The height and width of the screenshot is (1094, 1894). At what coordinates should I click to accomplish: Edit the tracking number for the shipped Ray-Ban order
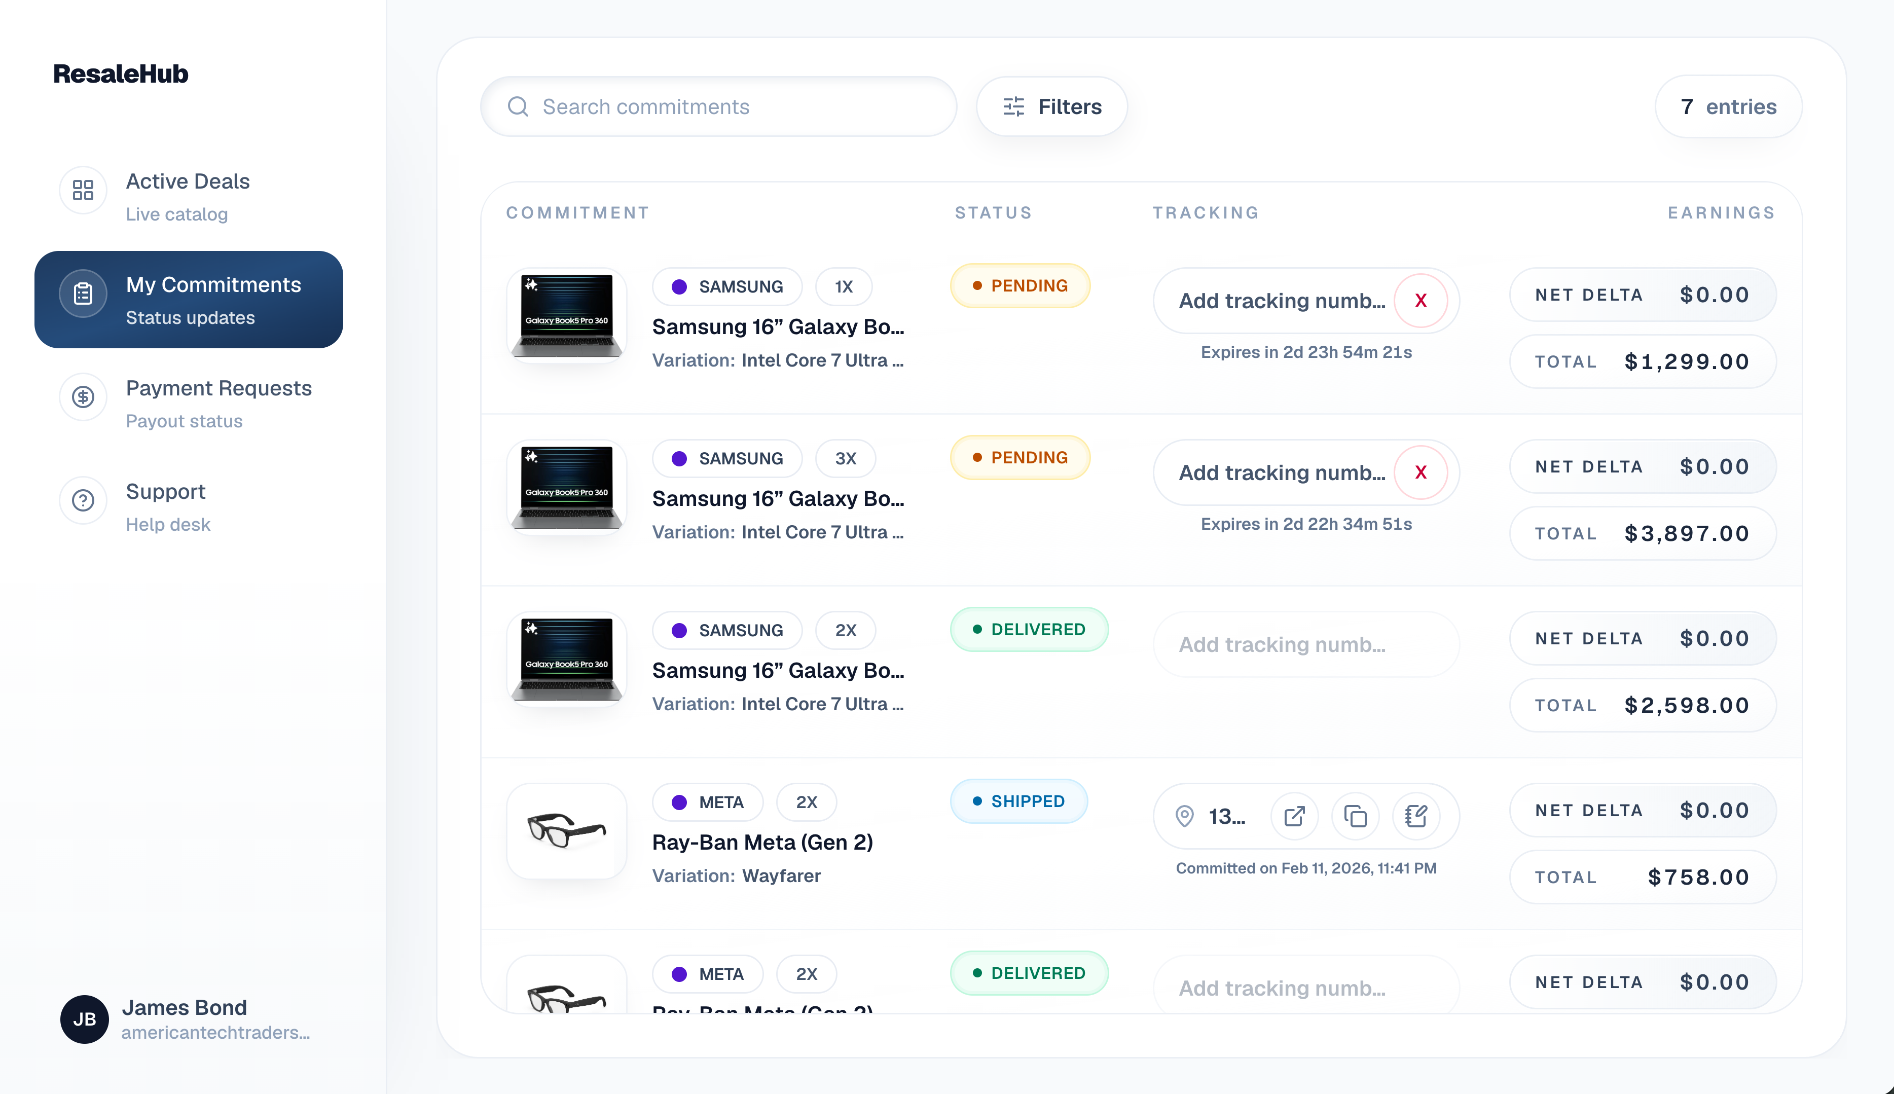point(1415,816)
